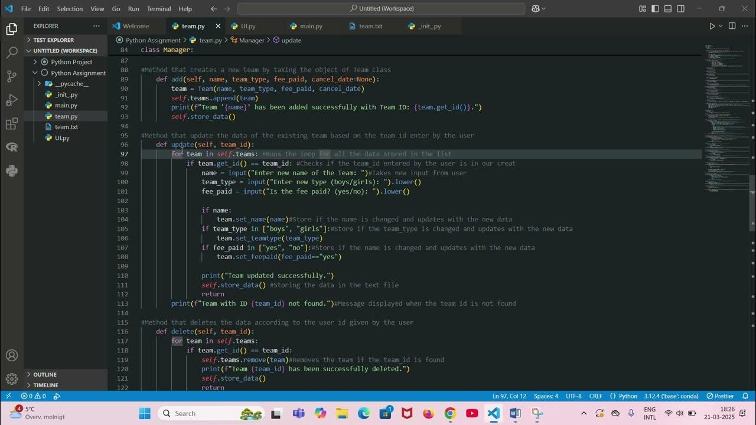Open Windows Start menu
The height and width of the screenshot is (425, 756).
tap(145, 413)
